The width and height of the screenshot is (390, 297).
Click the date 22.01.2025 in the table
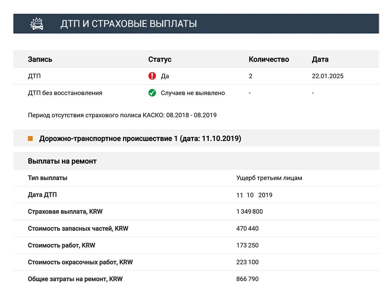(x=327, y=76)
